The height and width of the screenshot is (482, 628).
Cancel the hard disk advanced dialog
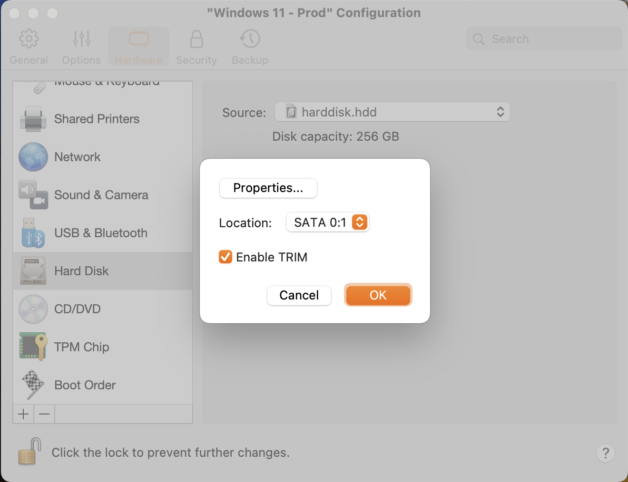[x=299, y=296]
